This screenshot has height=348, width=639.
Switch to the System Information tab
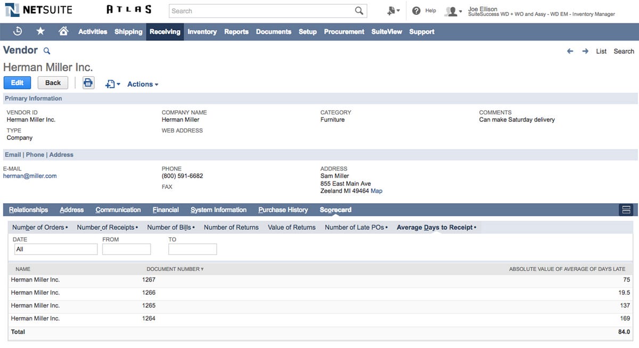click(x=218, y=210)
